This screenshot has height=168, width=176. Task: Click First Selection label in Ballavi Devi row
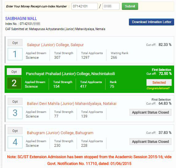161,100
